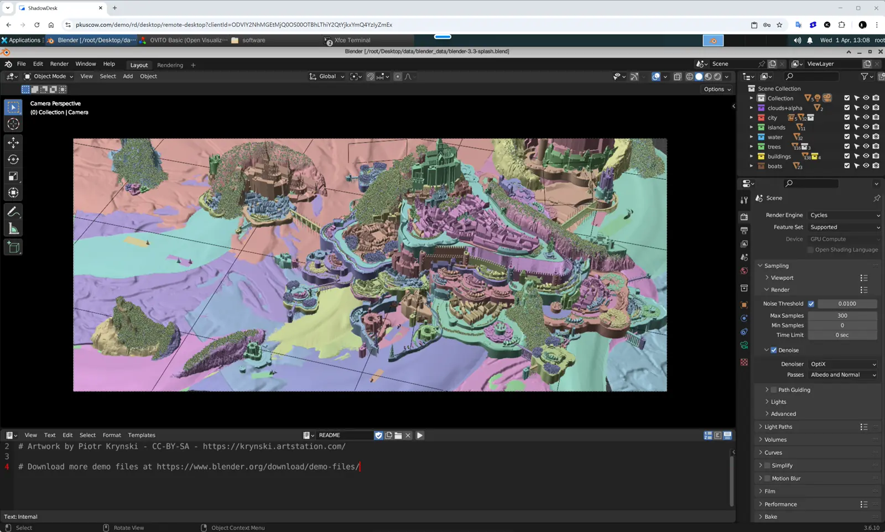The width and height of the screenshot is (885, 532).
Task: Open the Object Mode dropdown
Action: (x=49, y=76)
